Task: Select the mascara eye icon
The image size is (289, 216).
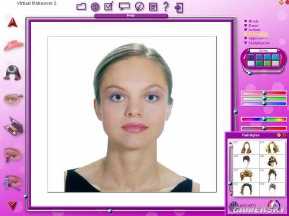Action: 13,182
